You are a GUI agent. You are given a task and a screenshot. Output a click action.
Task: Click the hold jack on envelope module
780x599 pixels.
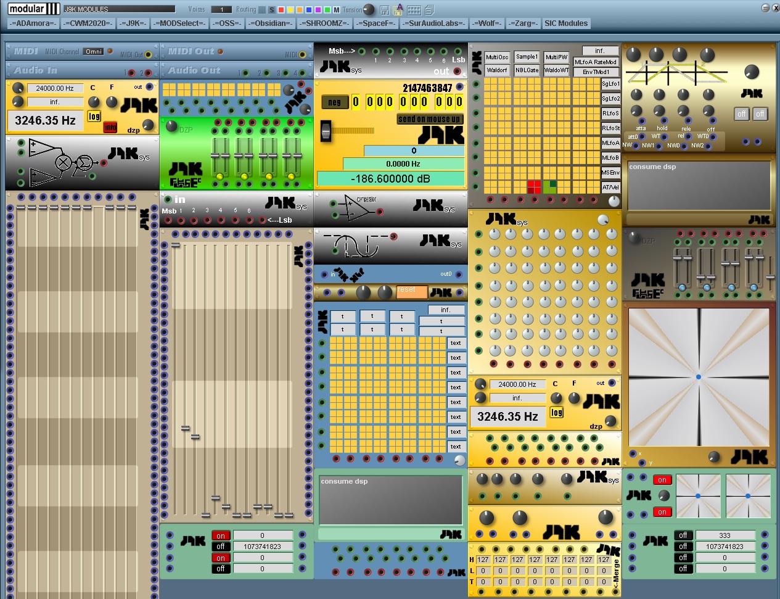click(663, 121)
